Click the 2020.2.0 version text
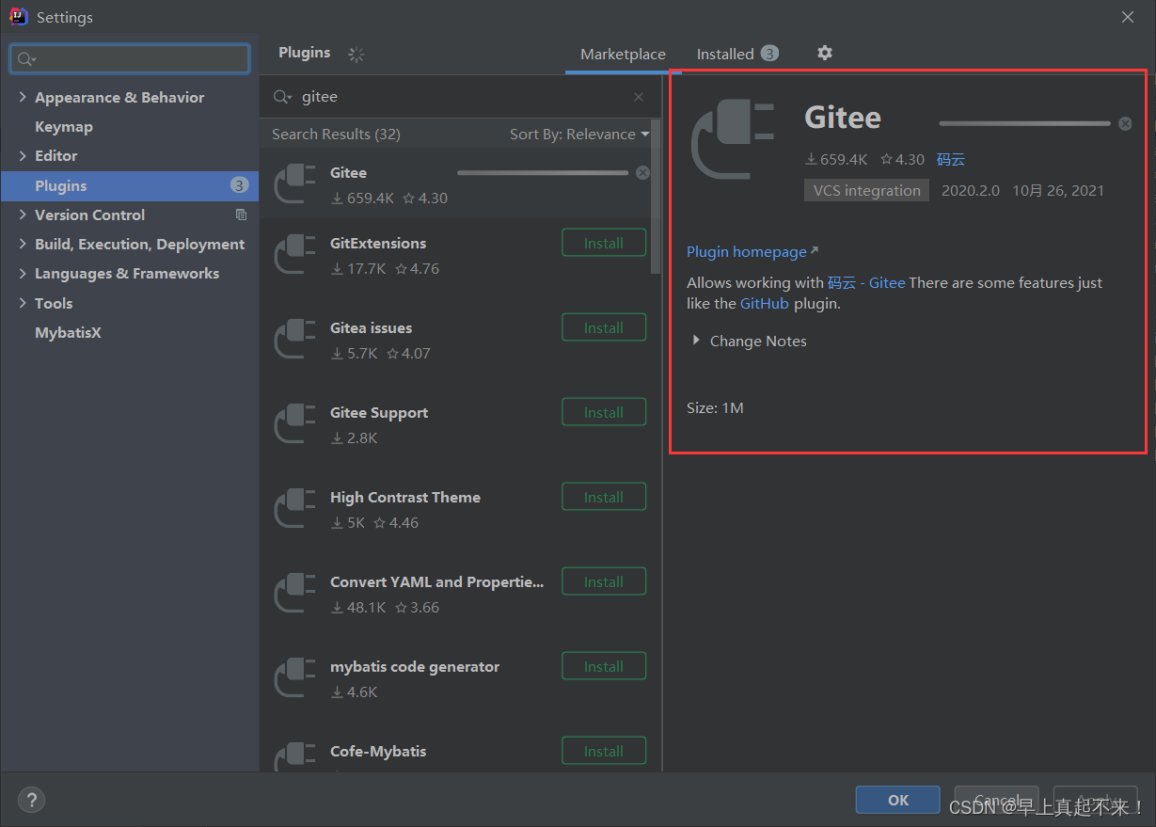Screen dimensions: 1156x827 coord(971,190)
